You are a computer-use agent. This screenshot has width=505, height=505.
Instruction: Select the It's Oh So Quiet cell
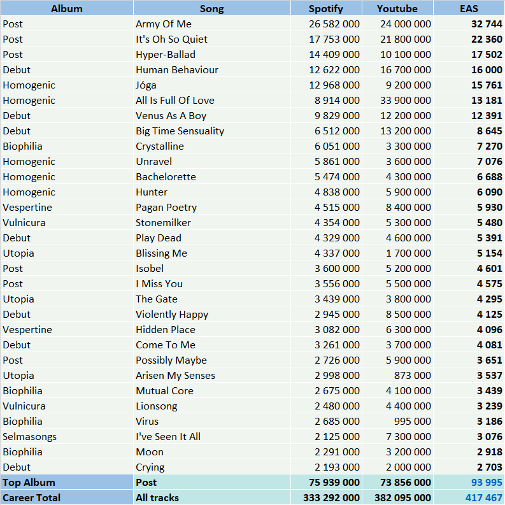[212, 39]
